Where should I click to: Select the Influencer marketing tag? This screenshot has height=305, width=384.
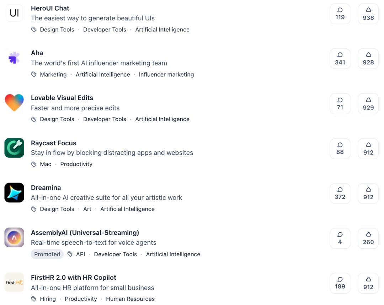click(x=166, y=74)
